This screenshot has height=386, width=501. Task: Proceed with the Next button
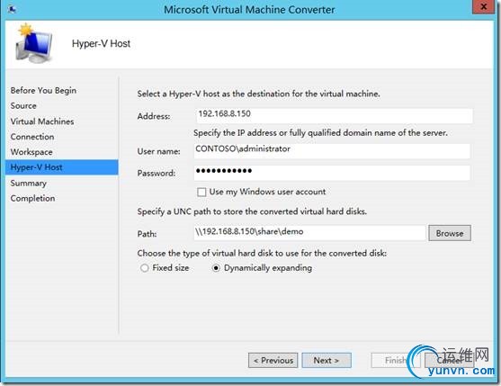pyautogui.click(x=327, y=361)
